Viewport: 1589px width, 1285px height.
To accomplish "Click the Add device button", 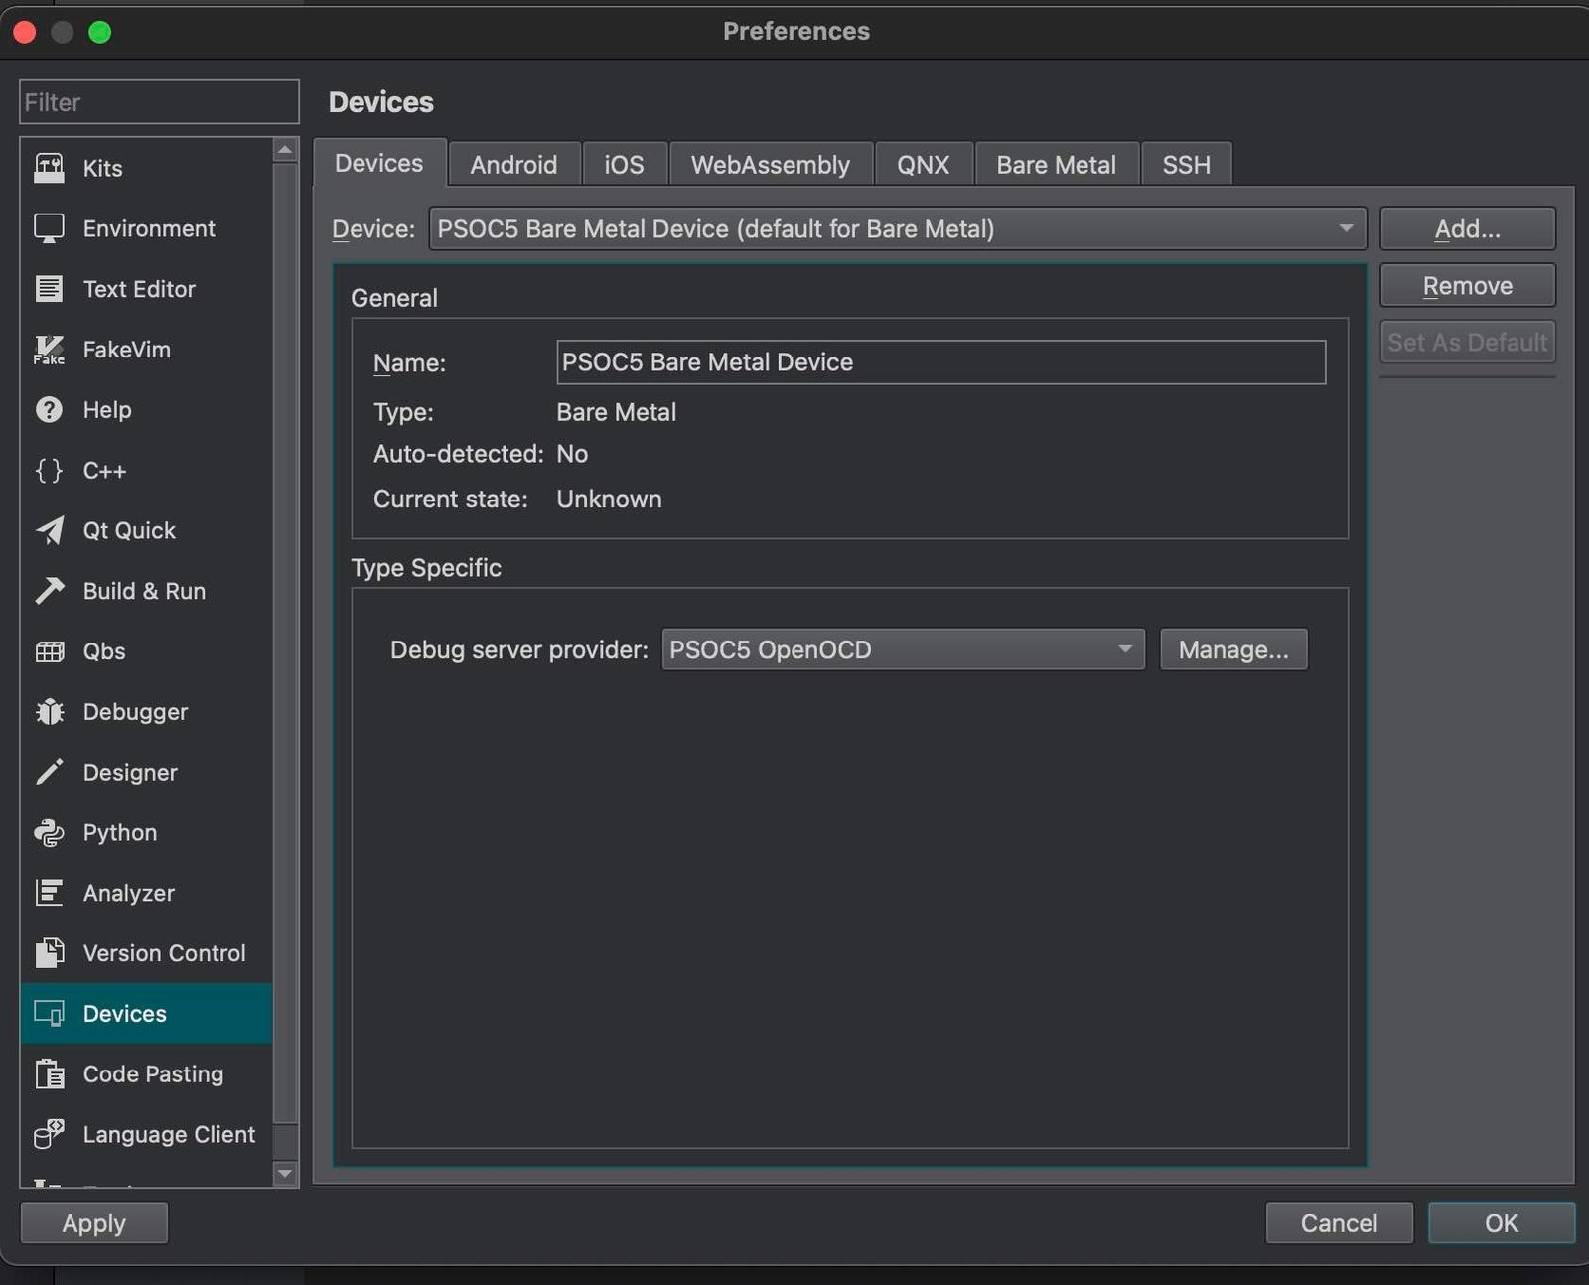I will (x=1467, y=228).
